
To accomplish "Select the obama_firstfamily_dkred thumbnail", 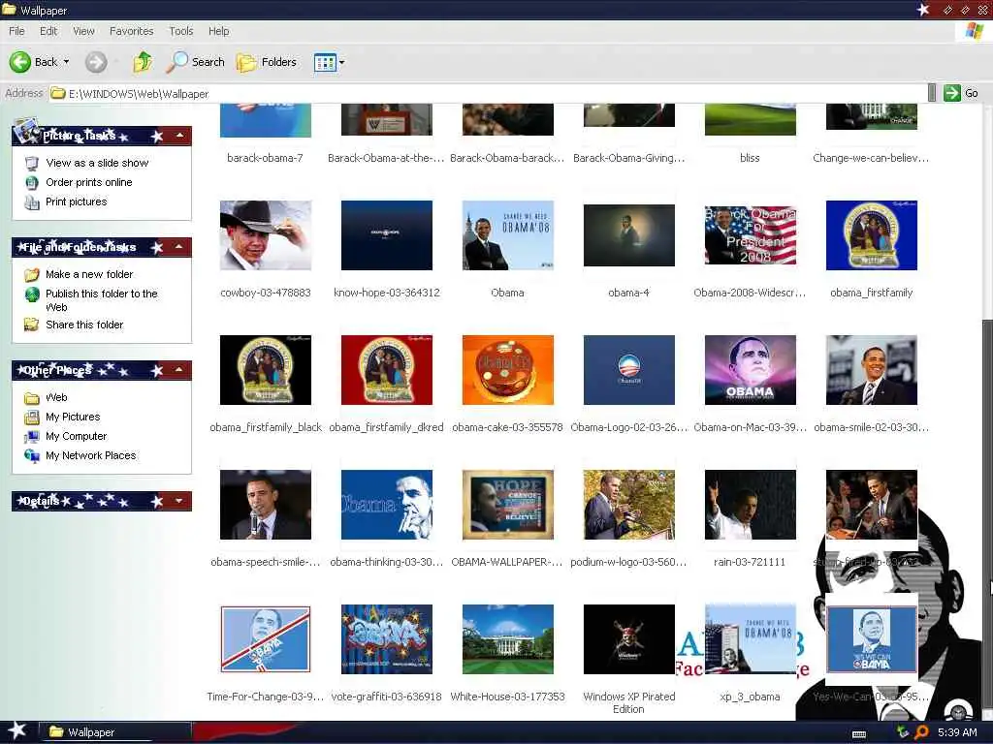I will [387, 370].
